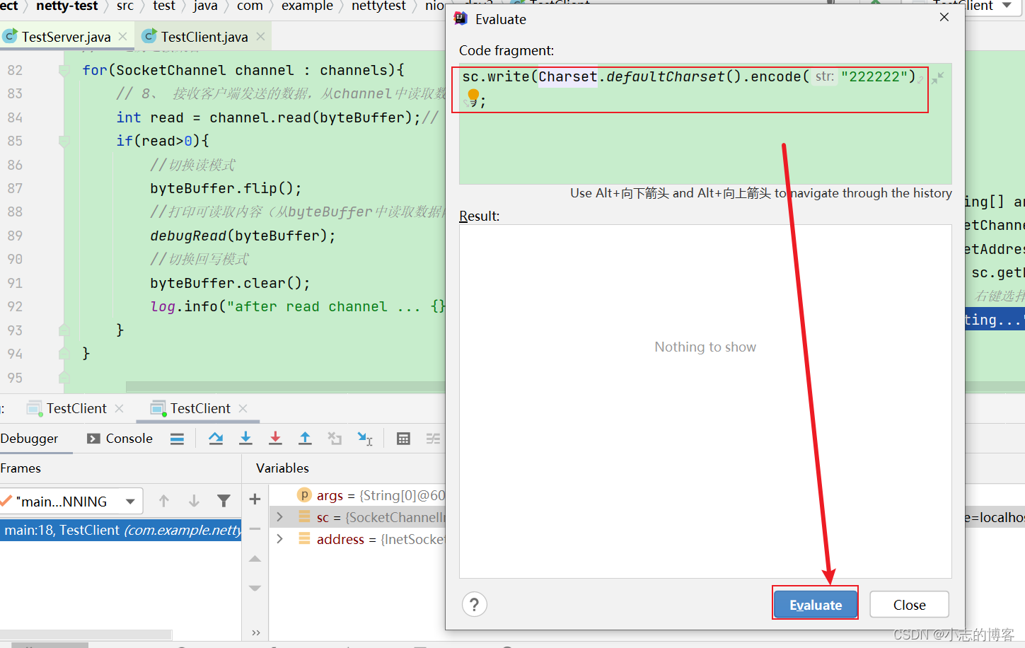Click the Evaluate button

[x=815, y=605]
